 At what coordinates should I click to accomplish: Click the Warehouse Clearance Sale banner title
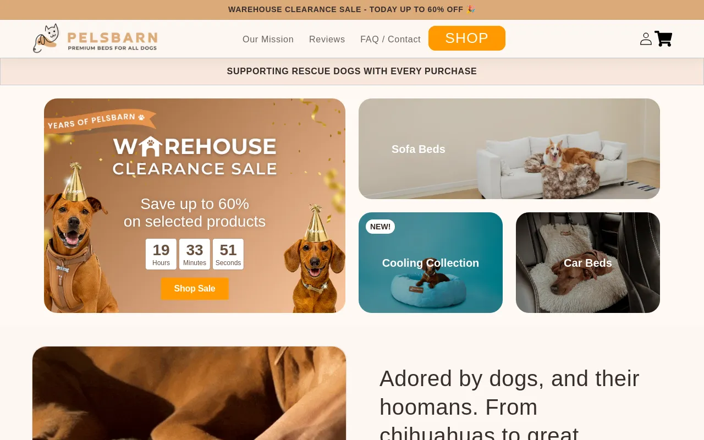(x=195, y=156)
